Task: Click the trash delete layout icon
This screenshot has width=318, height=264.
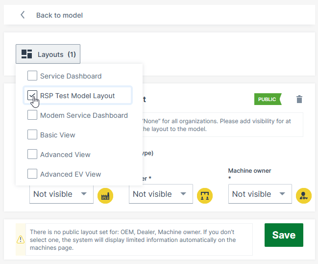Action: click(x=299, y=99)
